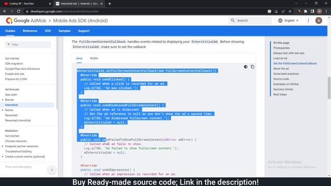Jump to Load an ad section
331x186 pixels.
coord(280,58)
